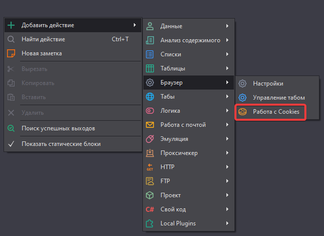
Task: Click the GET icon beside HTTP
Action: tap(150, 167)
